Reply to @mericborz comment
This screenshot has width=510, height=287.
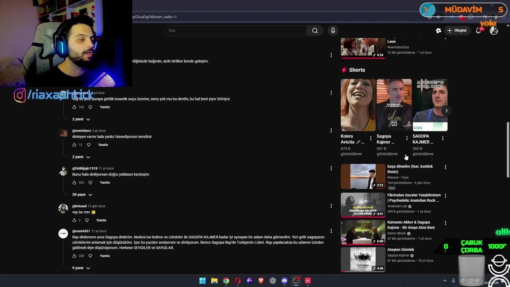[x=103, y=145]
